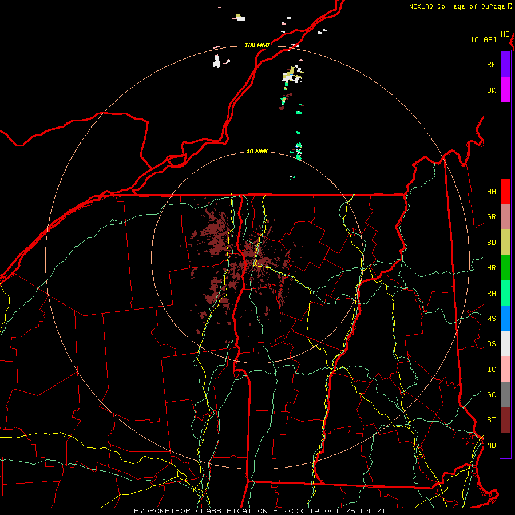Screen dimensions: 515x515
Task: Click the '50 NMI' range ring label
Action: click(x=257, y=151)
